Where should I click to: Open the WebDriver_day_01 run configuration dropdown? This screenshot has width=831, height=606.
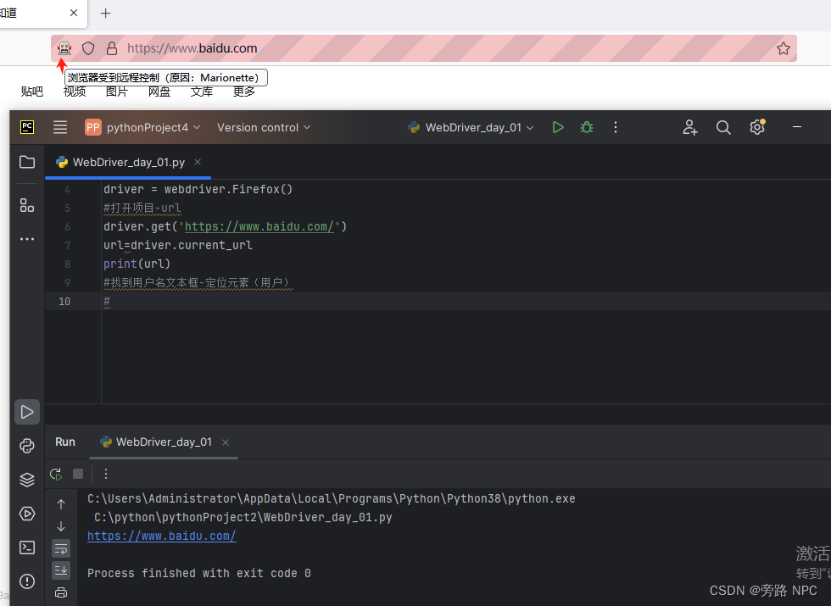click(x=470, y=127)
